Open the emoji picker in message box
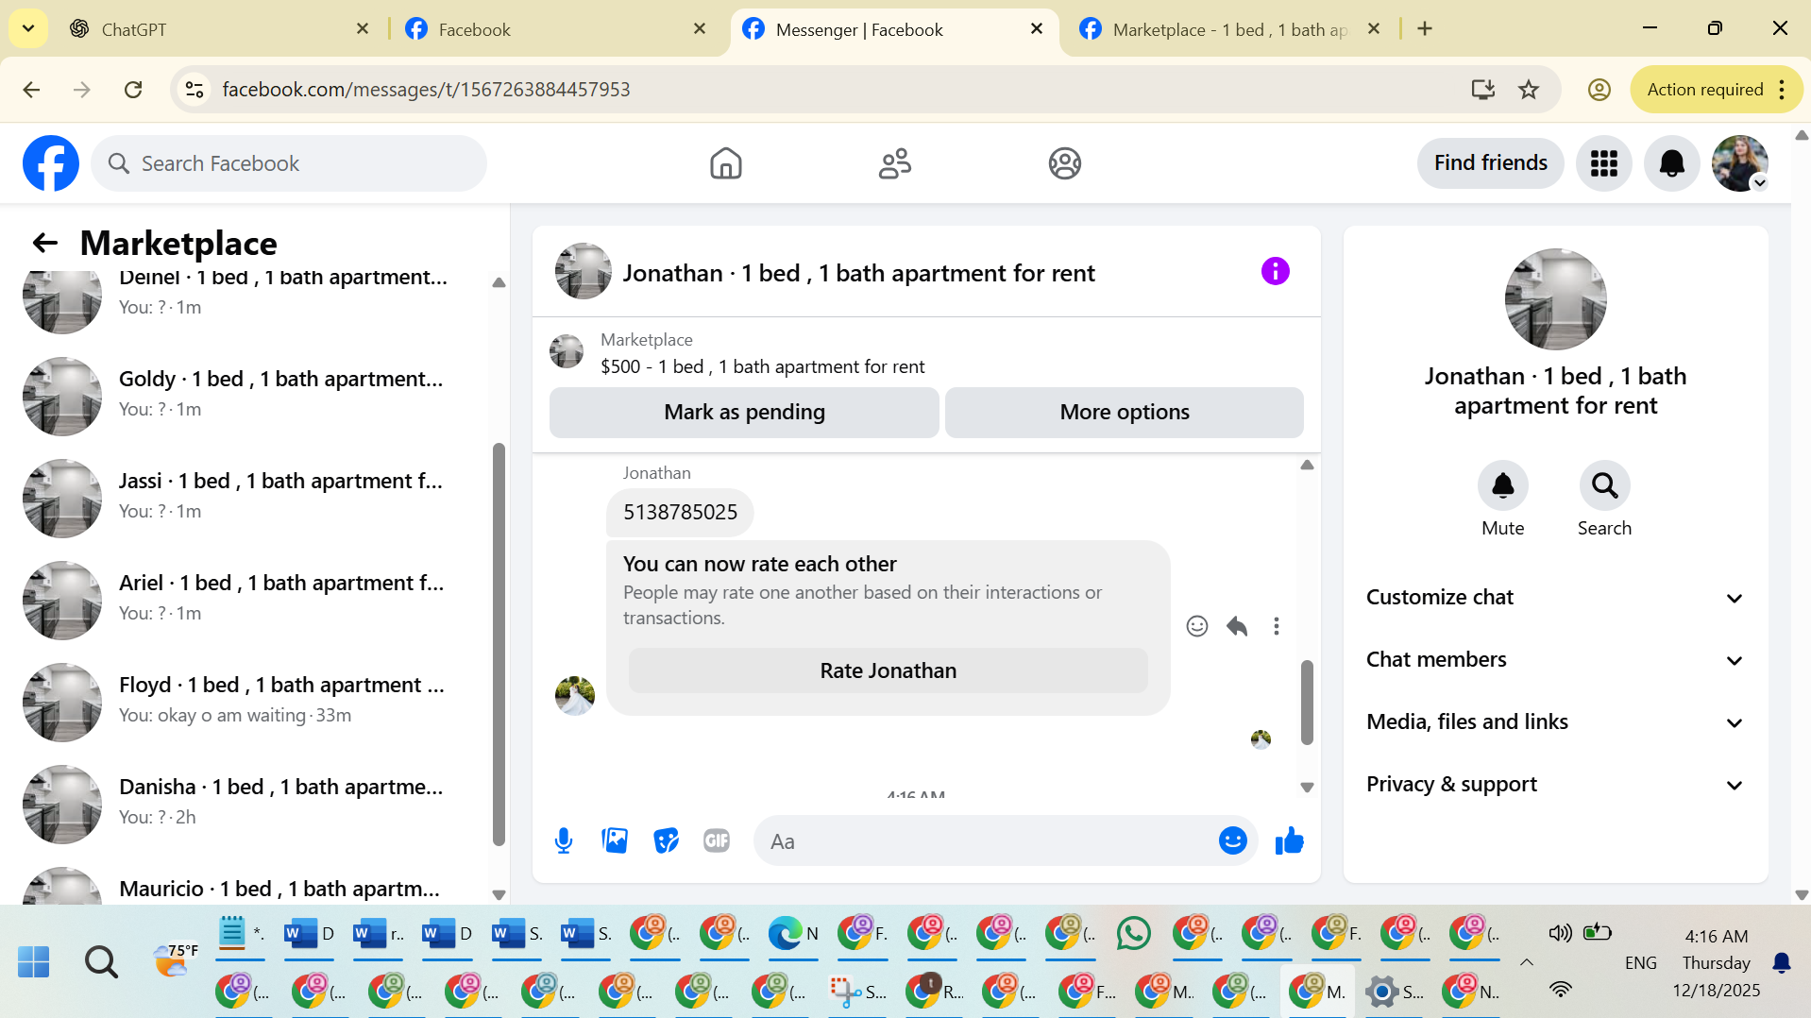The height and width of the screenshot is (1018, 1811). (x=1232, y=840)
